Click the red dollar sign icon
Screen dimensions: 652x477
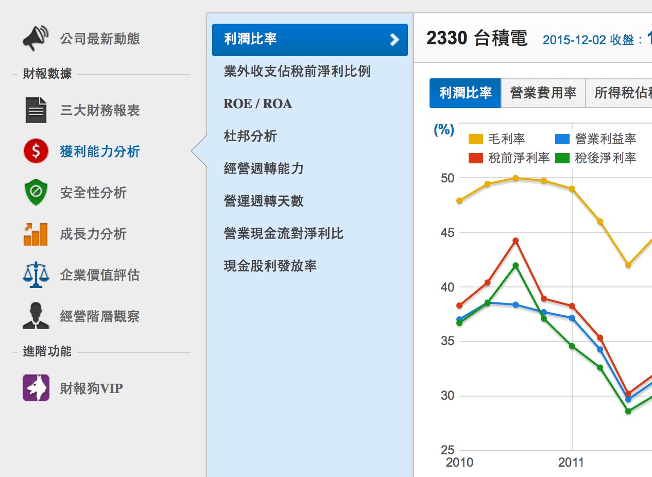36,151
